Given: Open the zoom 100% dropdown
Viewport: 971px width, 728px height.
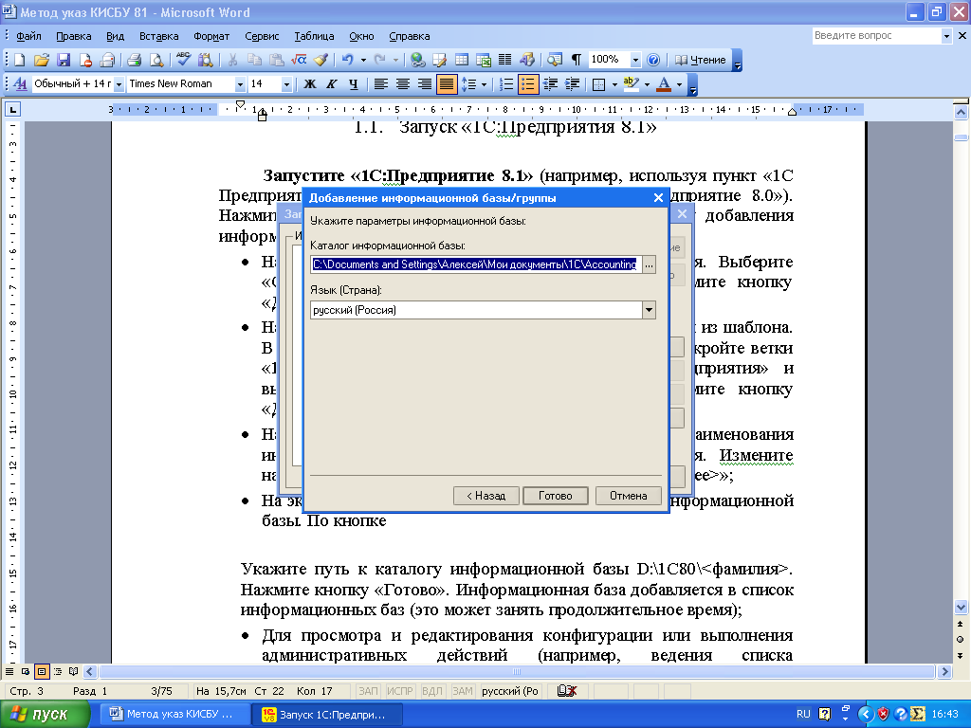Looking at the screenshot, I should [635, 60].
